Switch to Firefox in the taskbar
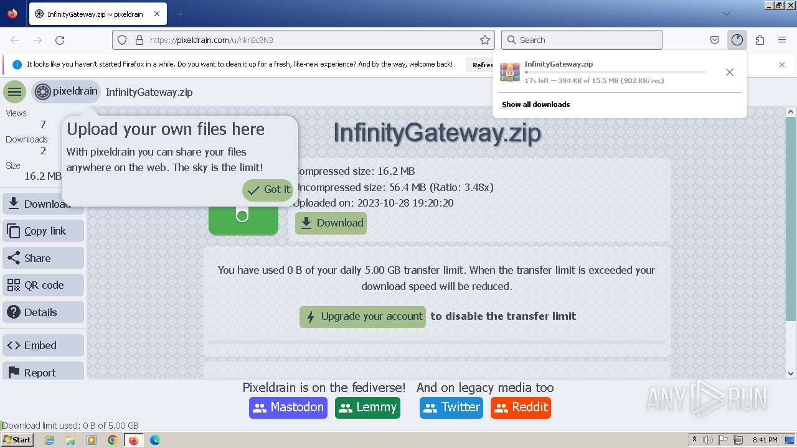Viewport: 797px width, 448px height. (x=133, y=440)
